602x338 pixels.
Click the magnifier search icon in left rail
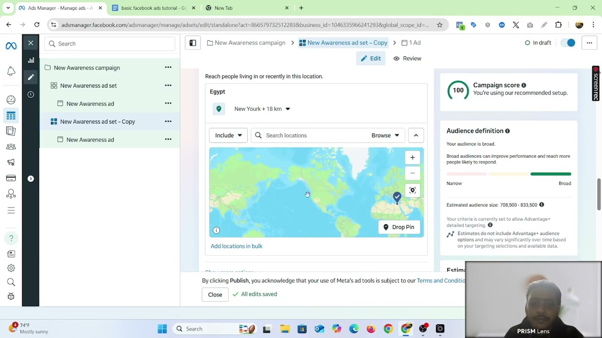11,282
